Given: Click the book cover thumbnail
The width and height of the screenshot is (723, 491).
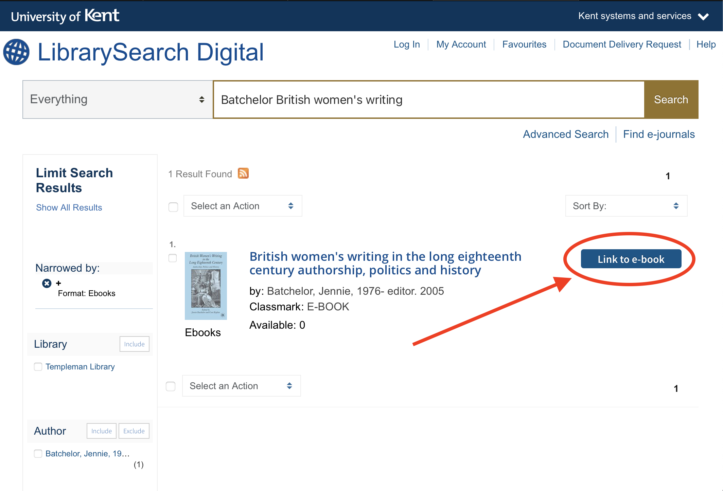Looking at the screenshot, I should [206, 286].
